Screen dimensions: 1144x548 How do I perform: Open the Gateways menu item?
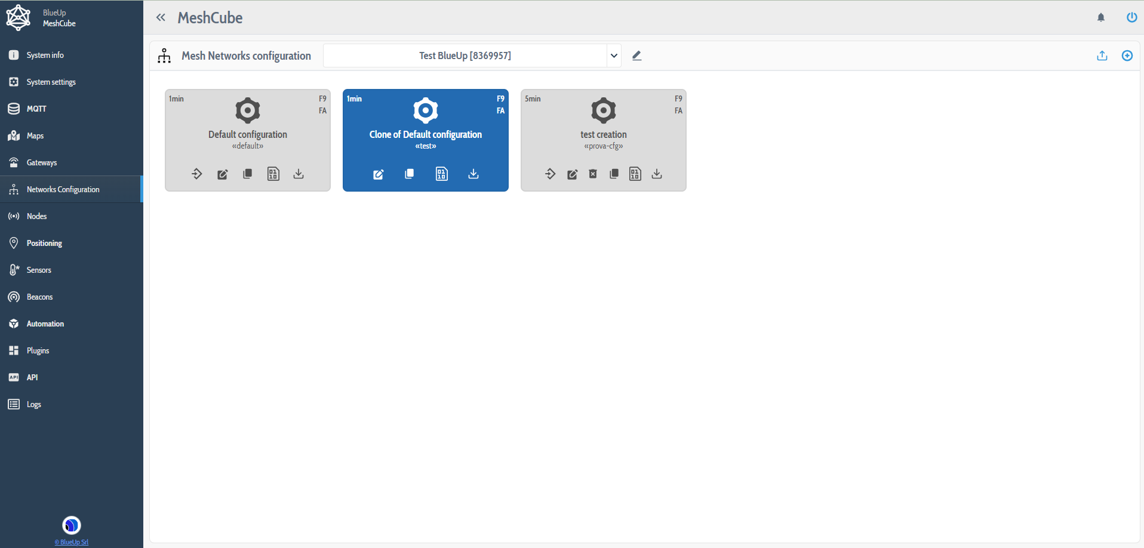coord(42,162)
